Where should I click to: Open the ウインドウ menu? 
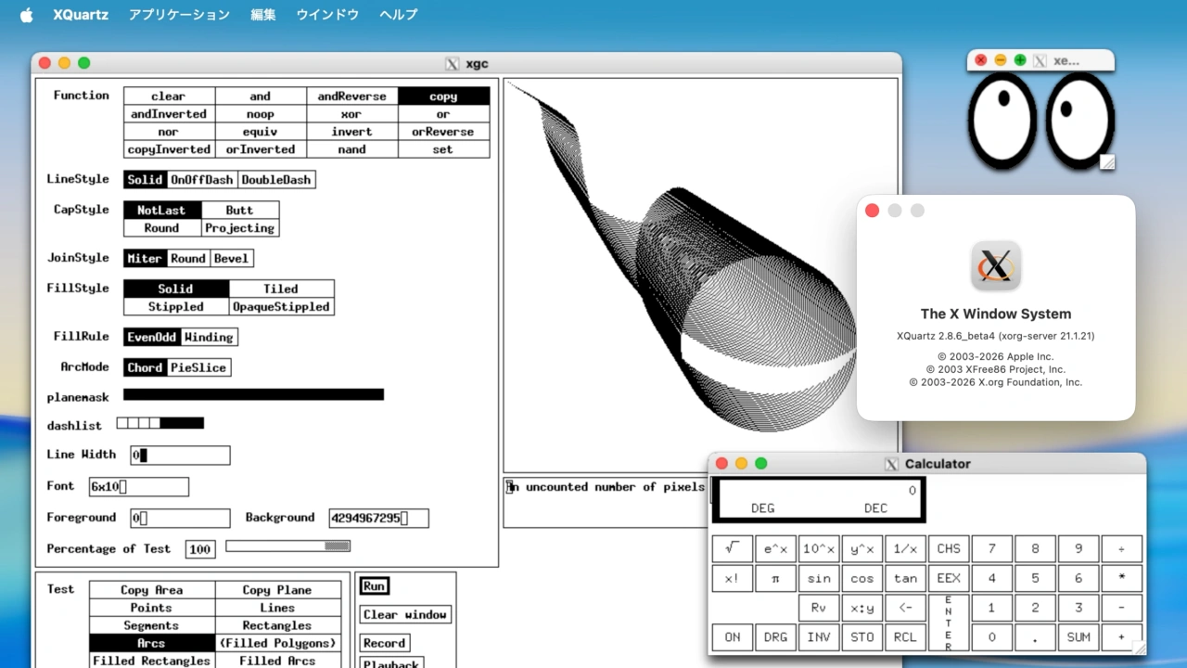pos(326,14)
